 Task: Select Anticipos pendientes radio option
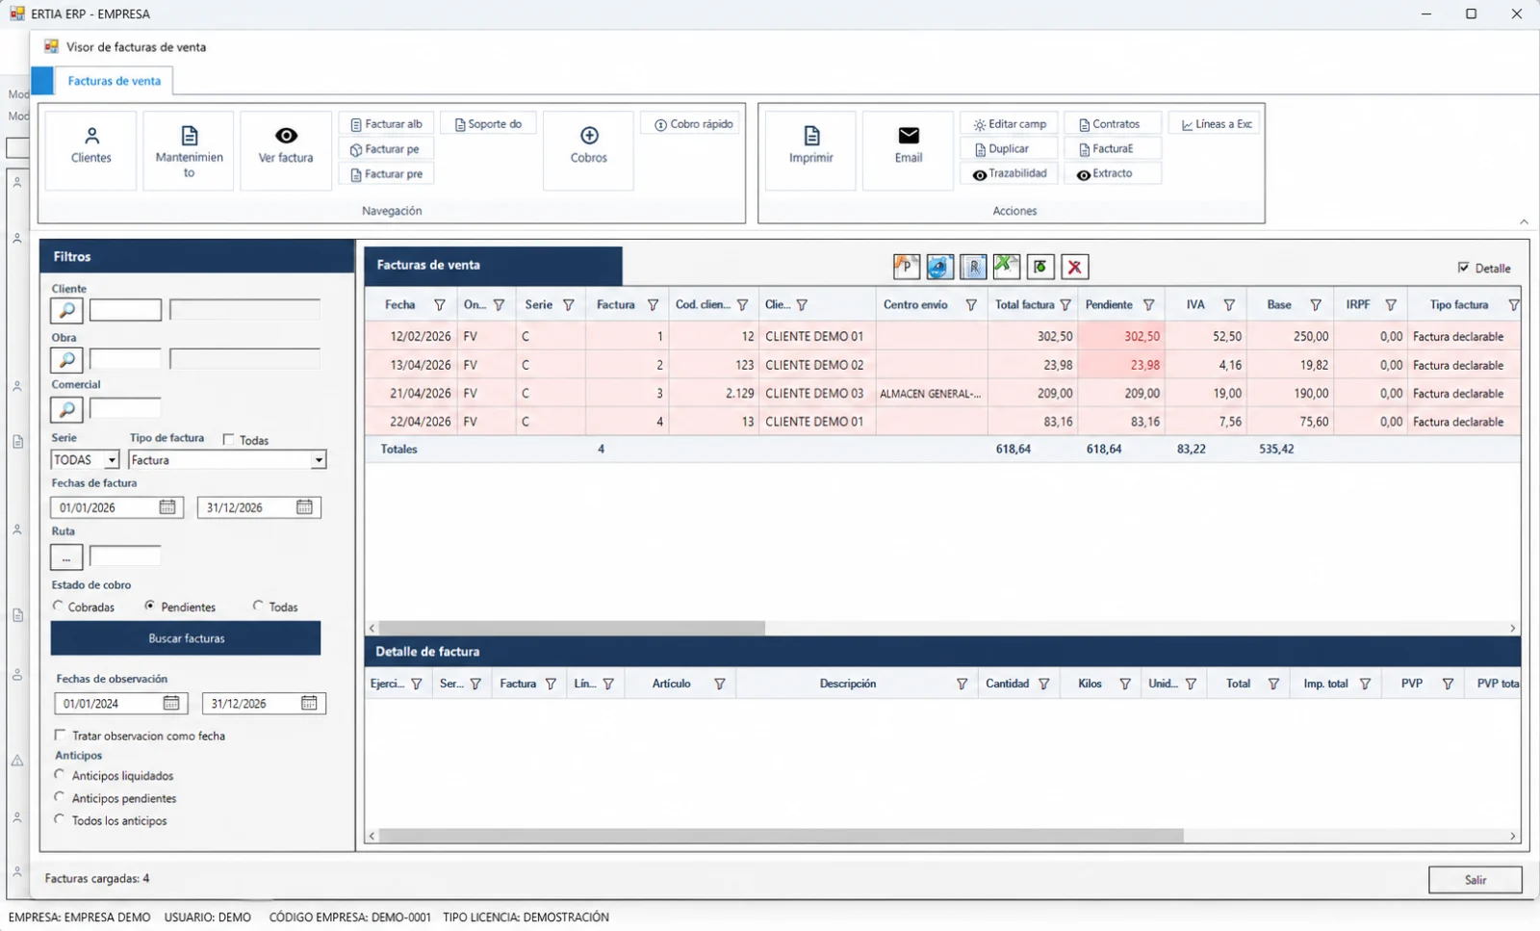click(60, 796)
